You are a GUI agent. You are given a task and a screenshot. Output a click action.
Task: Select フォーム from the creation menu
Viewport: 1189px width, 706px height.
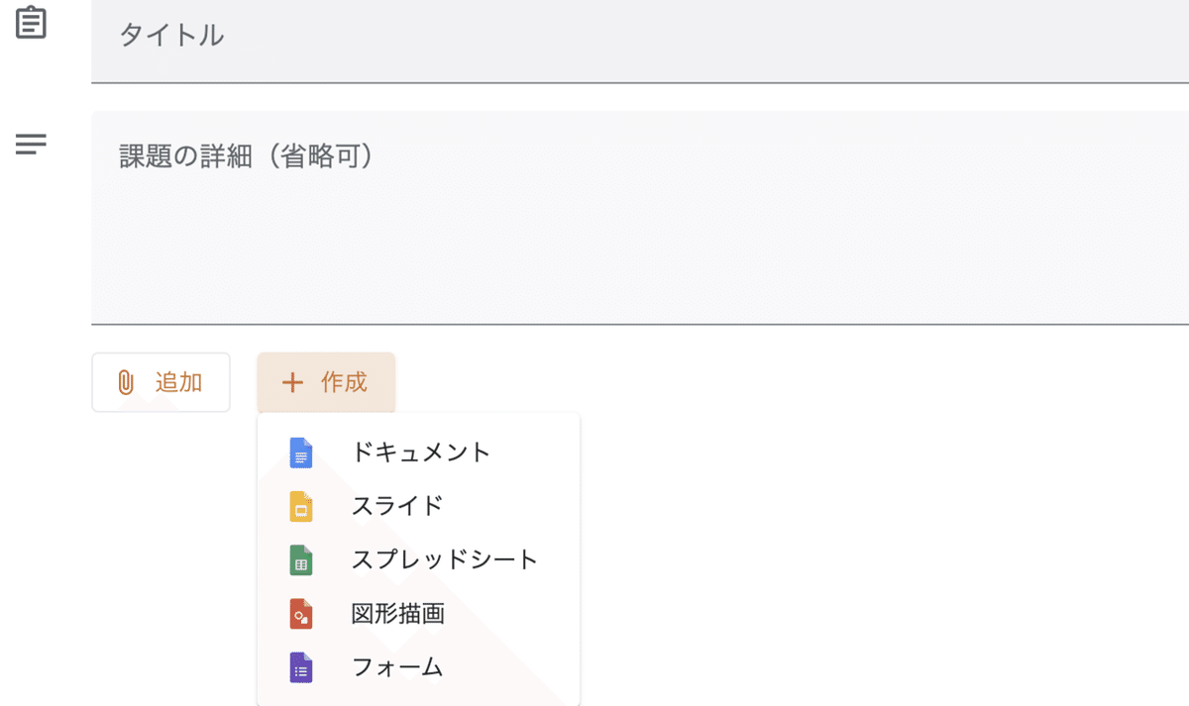[396, 667]
